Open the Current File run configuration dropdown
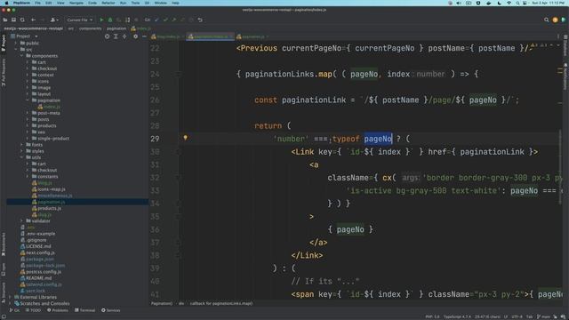 point(79,20)
